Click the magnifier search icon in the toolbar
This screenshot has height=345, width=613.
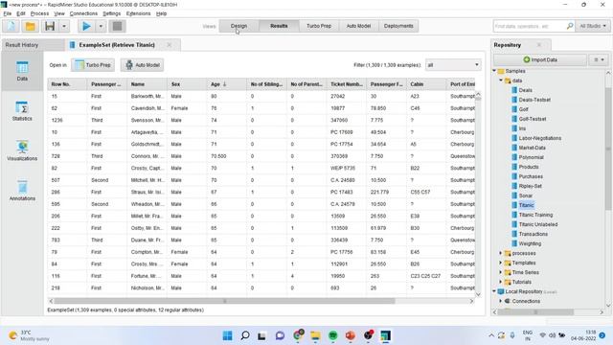tap(570, 26)
